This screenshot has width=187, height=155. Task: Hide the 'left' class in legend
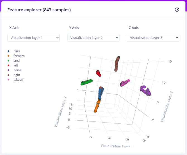click(16, 65)
